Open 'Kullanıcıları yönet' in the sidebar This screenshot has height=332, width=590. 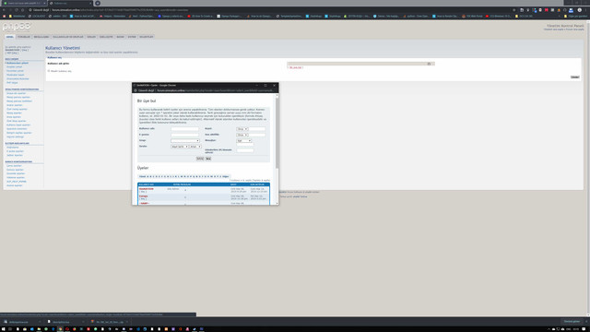click(x=18, y=63)
